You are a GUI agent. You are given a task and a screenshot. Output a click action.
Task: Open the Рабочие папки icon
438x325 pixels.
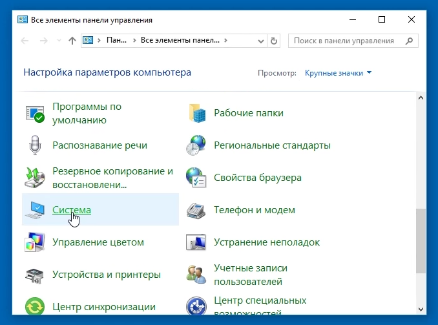(196, 113)
